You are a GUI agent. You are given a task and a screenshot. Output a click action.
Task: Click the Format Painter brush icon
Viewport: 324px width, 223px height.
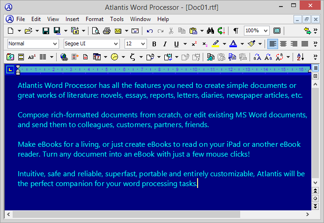pos(251,44)
